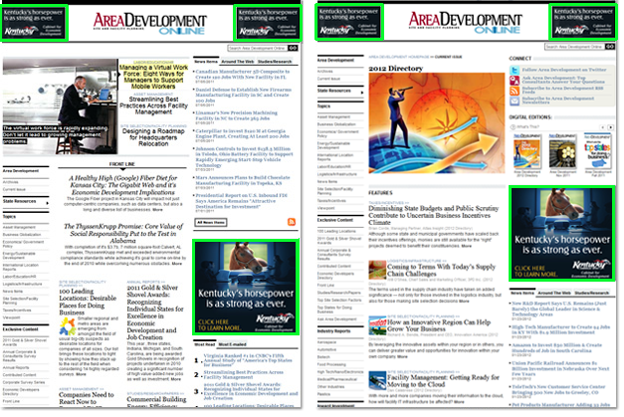Open How an Innovative Region headline
Viewport: 624px width, 417px height.
pyautogui.click(x=439, y=325)
